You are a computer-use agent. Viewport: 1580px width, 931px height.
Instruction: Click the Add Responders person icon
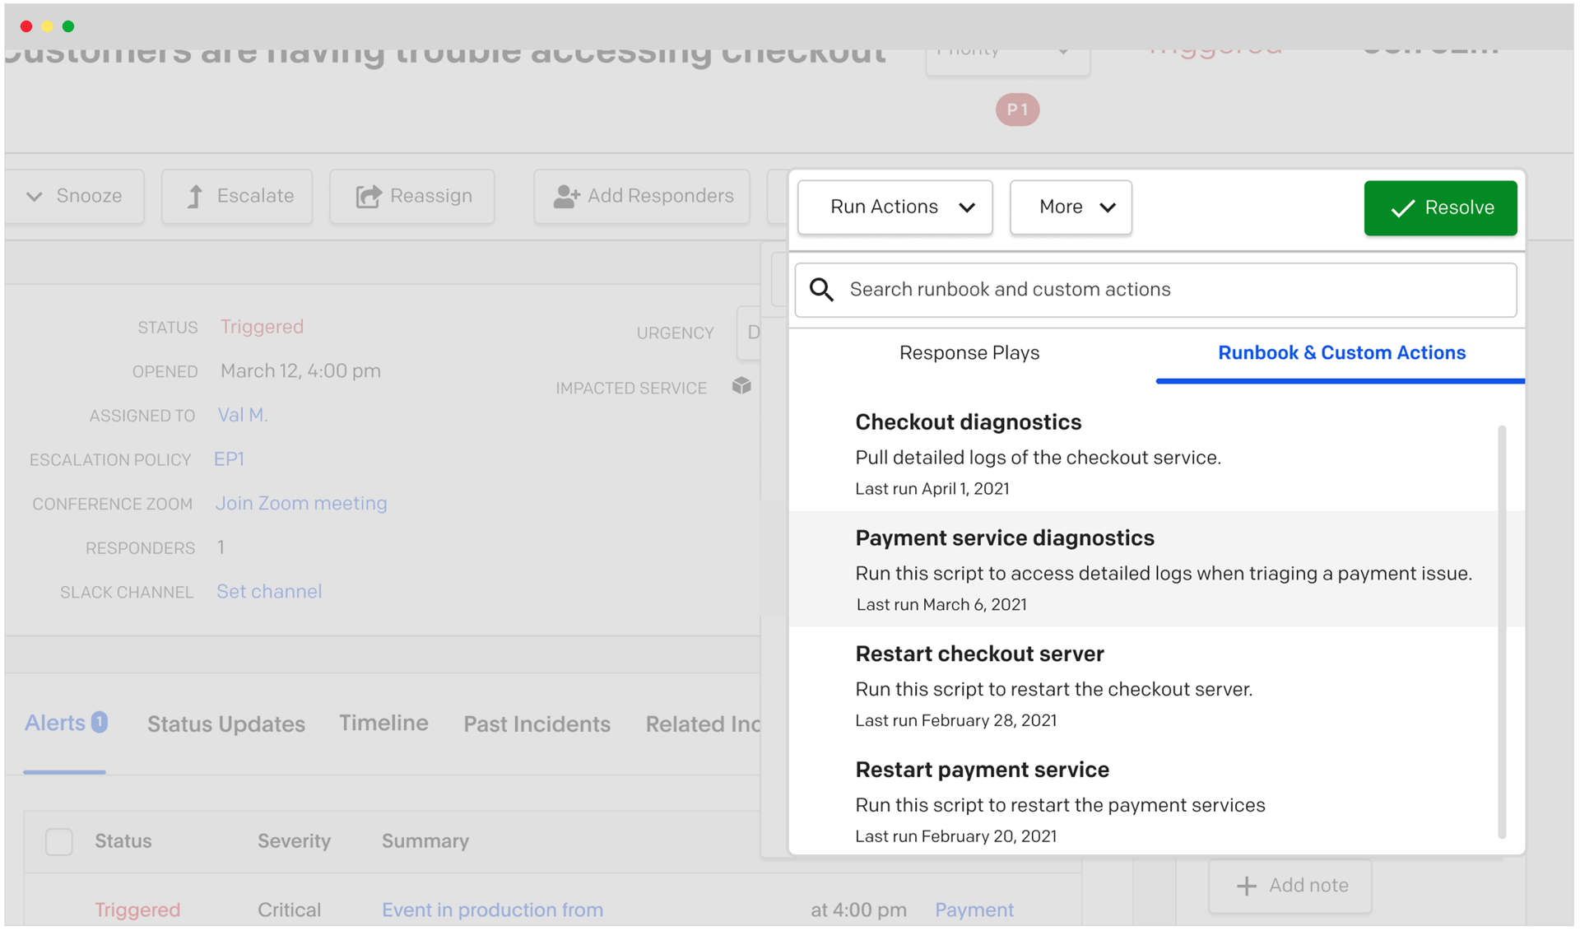click(x=566, y=197)
